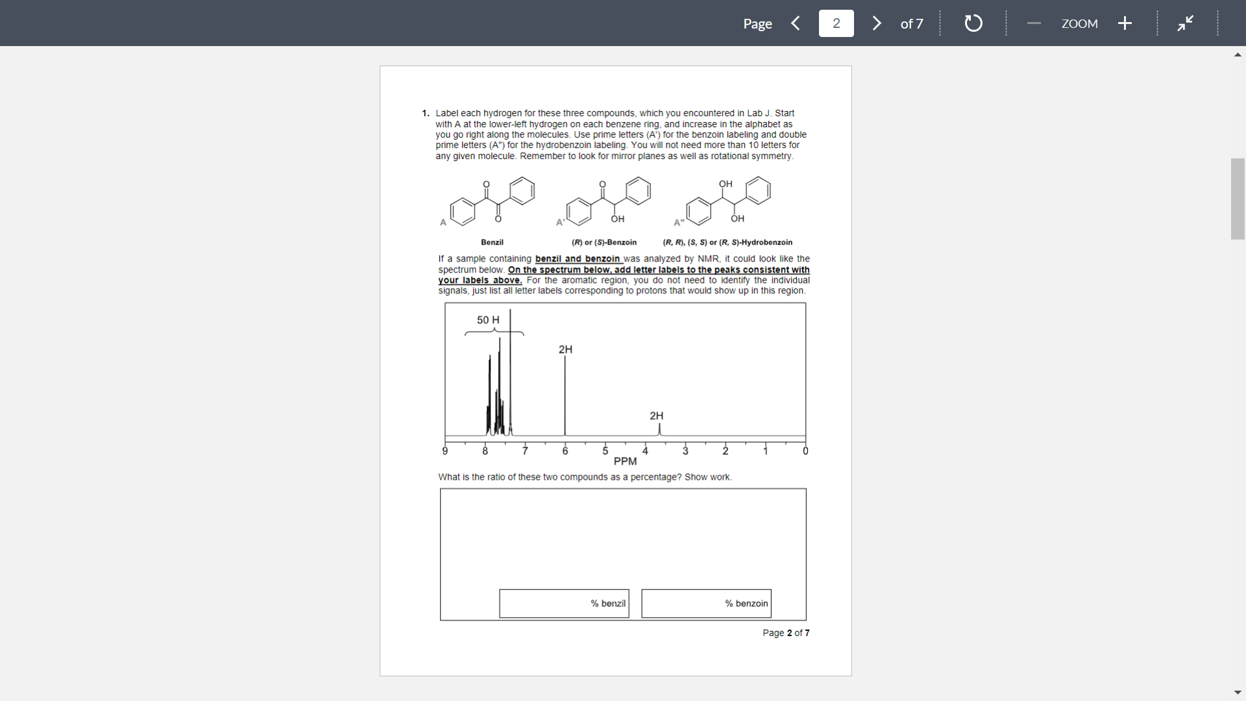This screenshot has width=1246, height=701.
Task: Click the (R) or (S)-Benzoin structure
Action: [x=604, y=201]
